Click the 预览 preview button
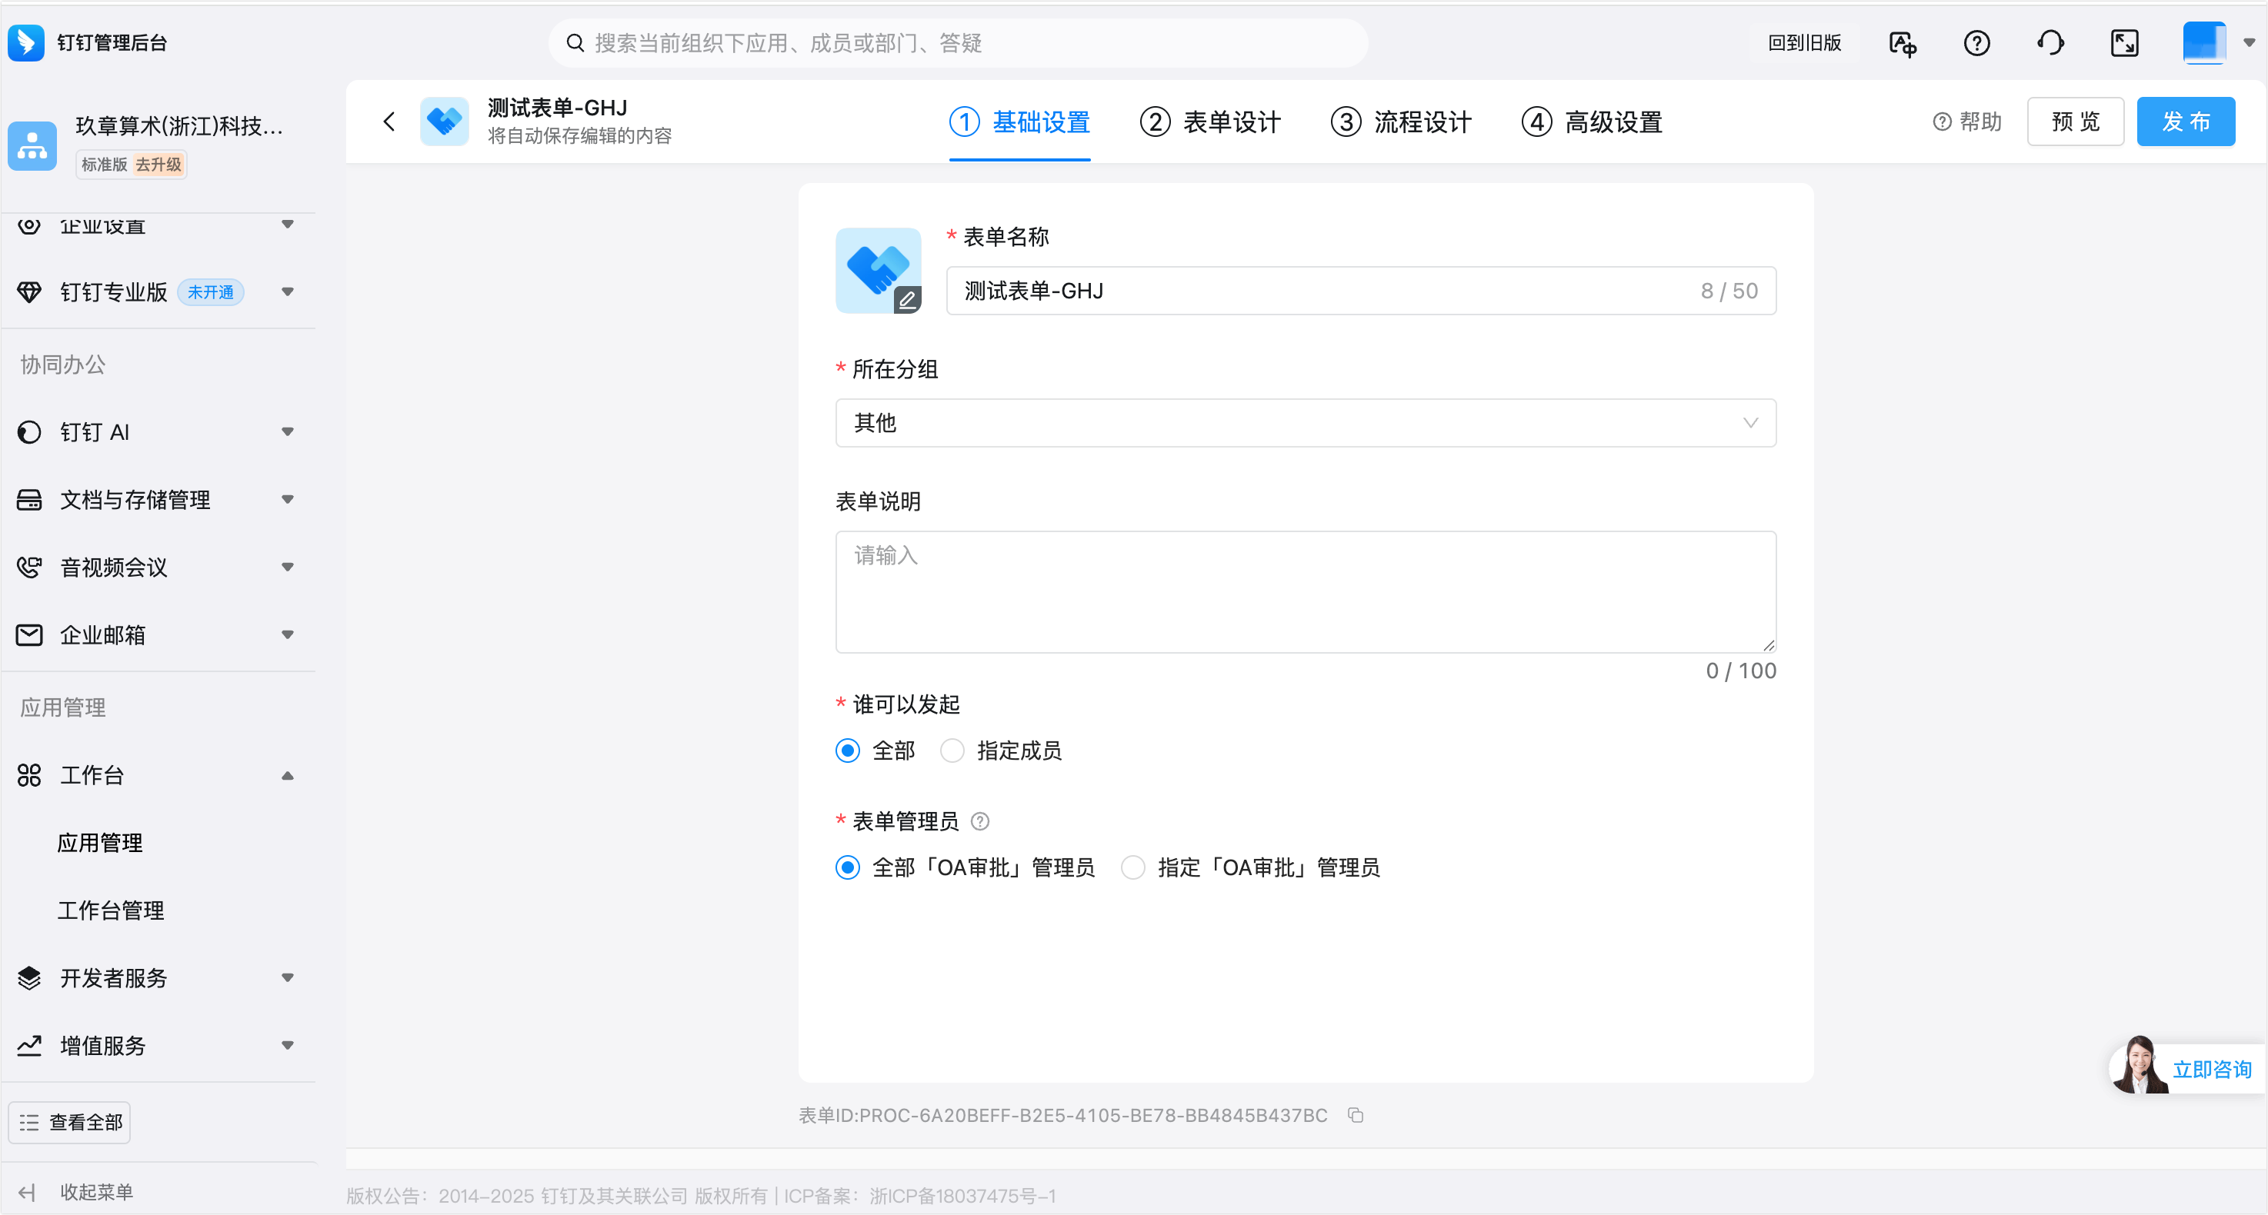Image resolution: width=2268 pixels, height=1215 pixels. (2075, 121)
